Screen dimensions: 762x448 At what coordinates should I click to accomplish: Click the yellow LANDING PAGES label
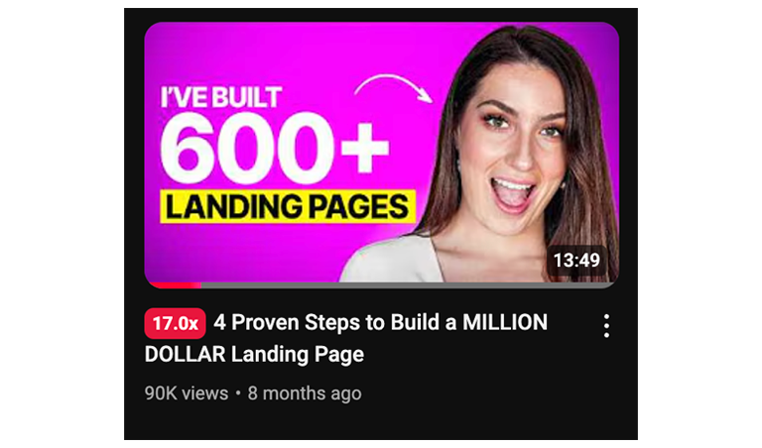[x=288, y=207]
